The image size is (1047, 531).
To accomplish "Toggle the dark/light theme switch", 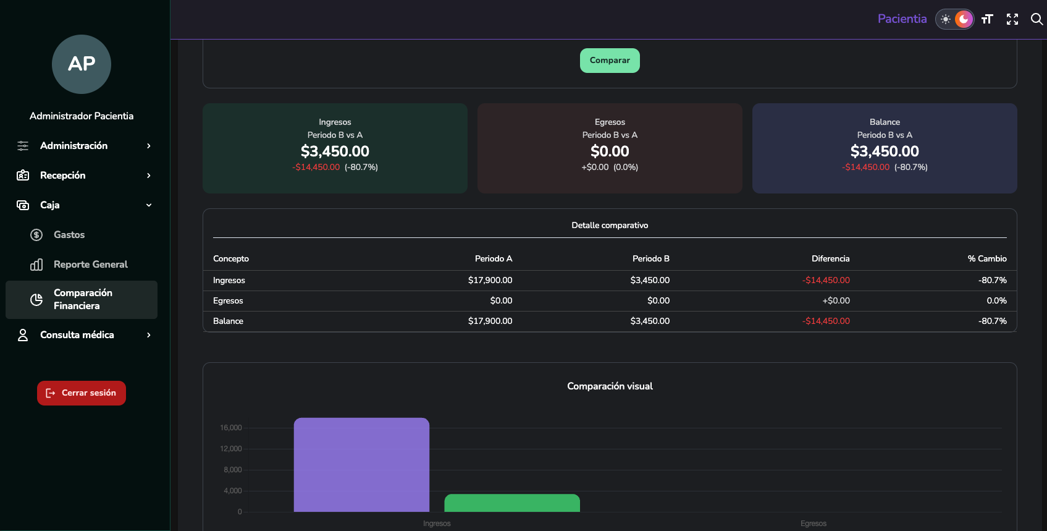I will pyautogui.click(x=954, y=19).
